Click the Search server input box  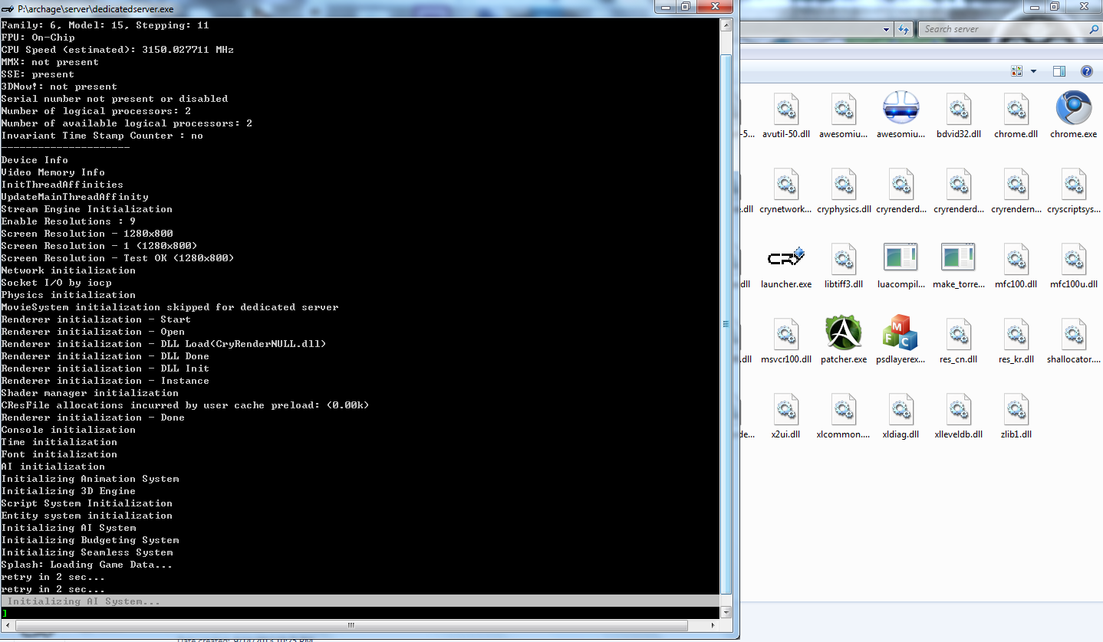pos(1003,29)
